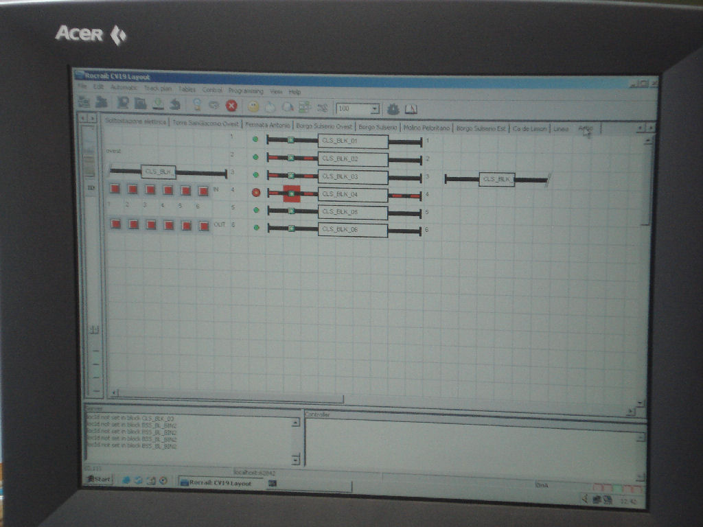Toggle the third red button in IN row
This screenshot has width=703, height=527.
tap(150, 189)
